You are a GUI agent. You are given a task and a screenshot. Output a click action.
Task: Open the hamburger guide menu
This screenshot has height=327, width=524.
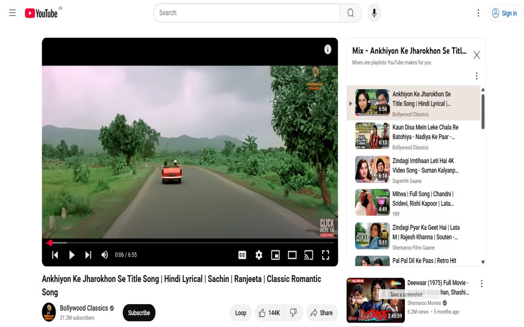pyautogui.click(x=13, y=13)
